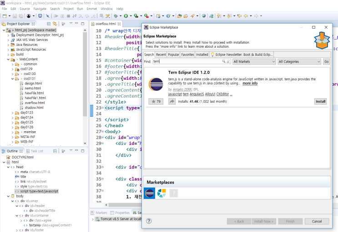
Task: Maximize the Project Explorer panel
Action: click(82, 24)
